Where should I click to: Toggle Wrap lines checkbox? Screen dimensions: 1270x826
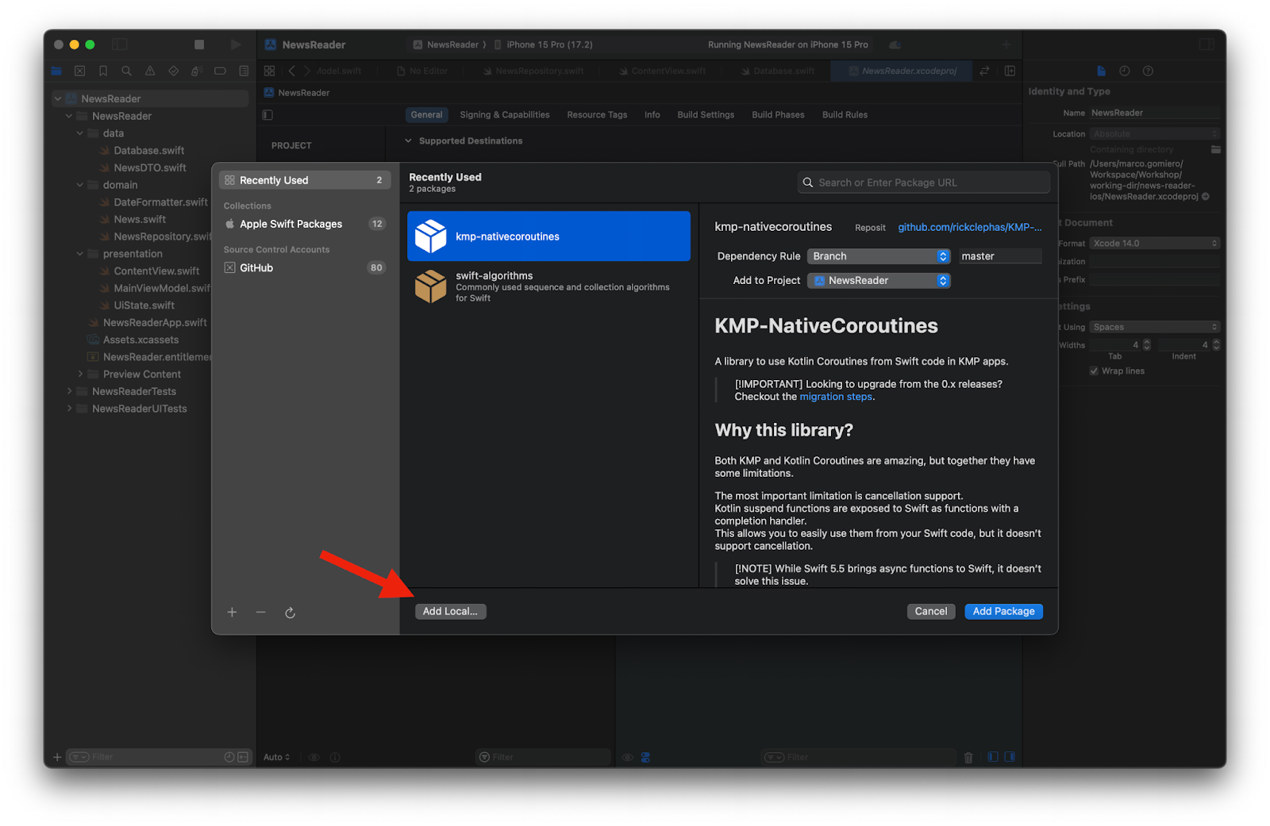(x=1094, y=371)
